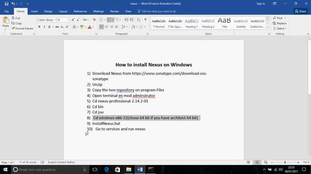Open ribbon display options icon
Viewport: 311px width, 174px height.
275,4
